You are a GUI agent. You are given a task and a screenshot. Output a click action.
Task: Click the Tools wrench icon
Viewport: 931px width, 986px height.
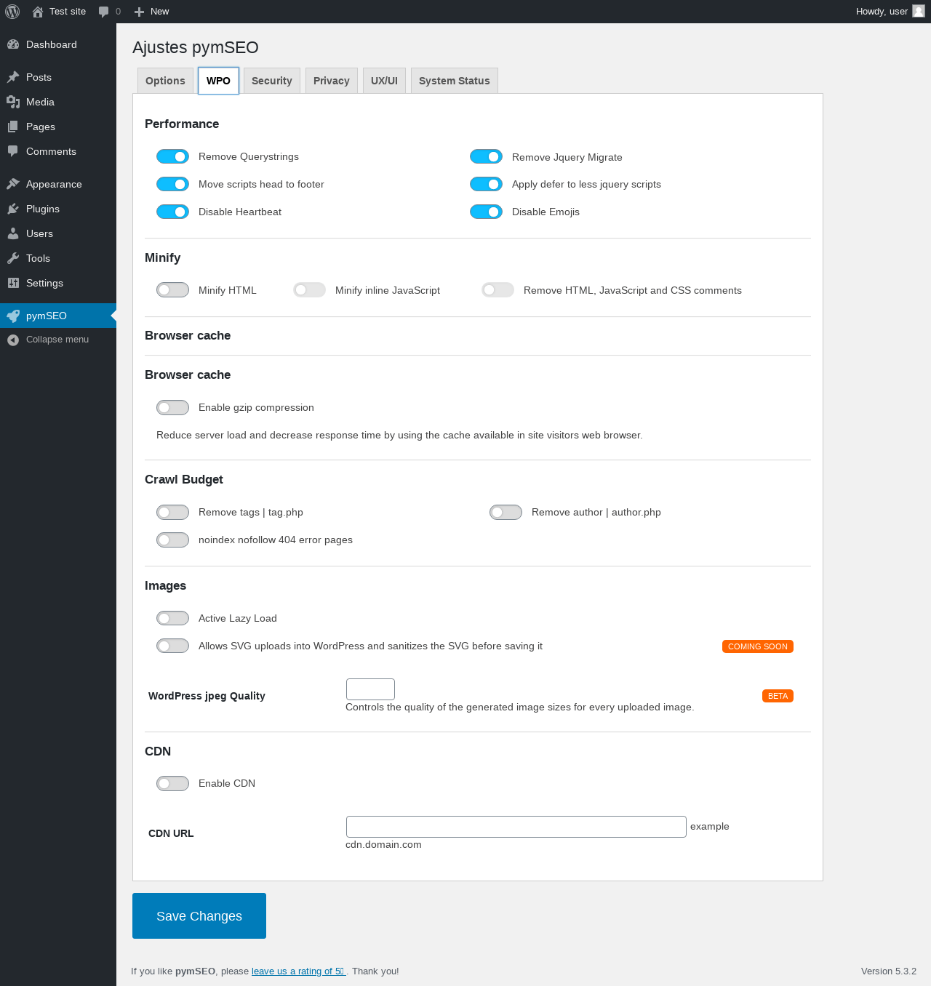[13, 258]
